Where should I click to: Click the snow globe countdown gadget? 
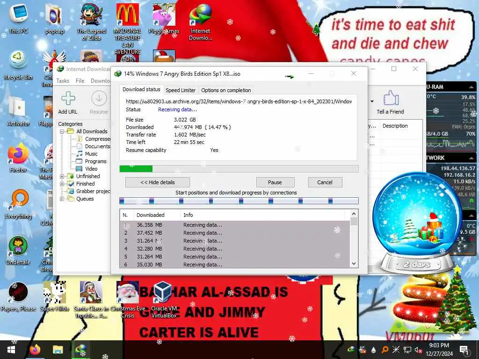tap(417, 223)
